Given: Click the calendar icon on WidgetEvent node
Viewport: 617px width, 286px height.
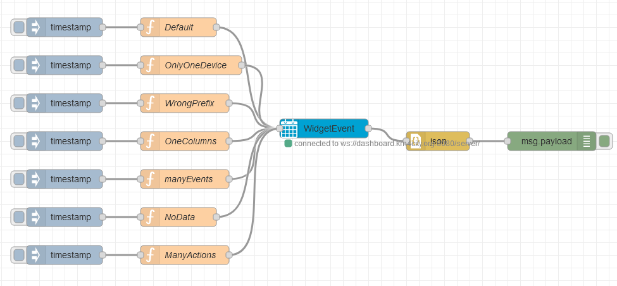Looking at the screenshot, I should pos(289,128).
